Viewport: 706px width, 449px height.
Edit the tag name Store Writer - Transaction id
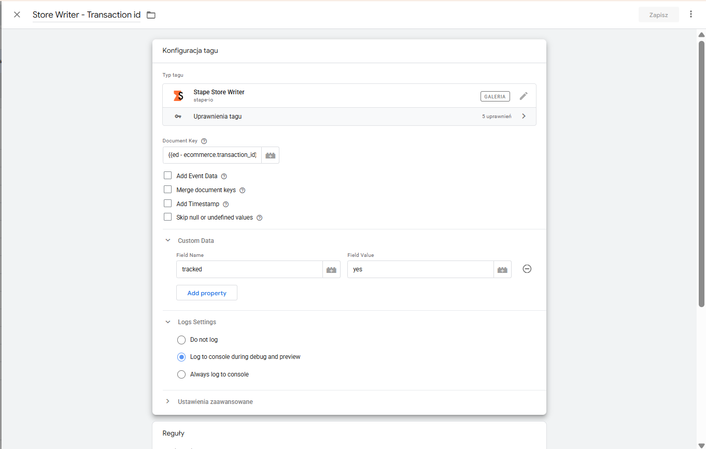pyautogui.click(x=87, y=15)
